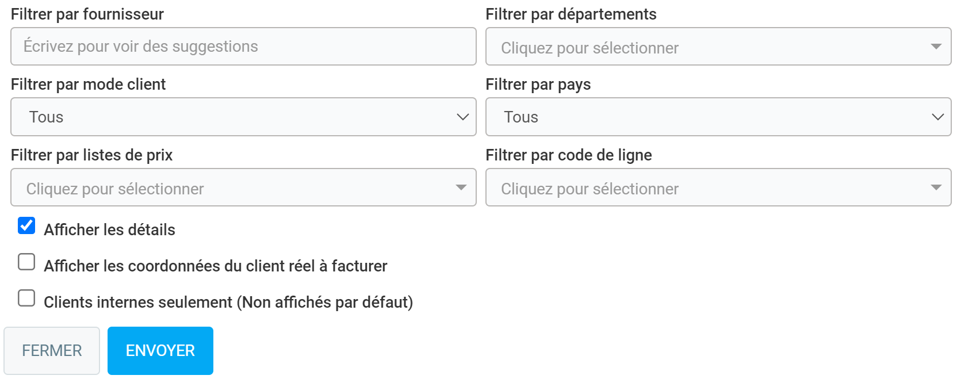Enable showing real client billing coordinates checkbox
Viewport: 957px width, 379px height.
tap(26, 262)
